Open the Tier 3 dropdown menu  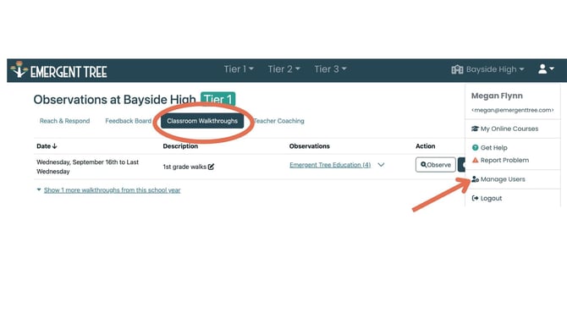coord(330,69)
